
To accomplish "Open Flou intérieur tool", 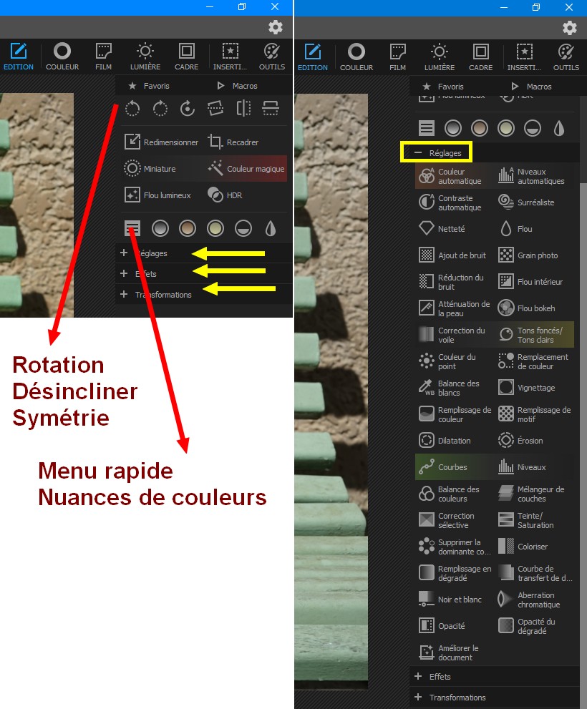I will coord(535,282).
